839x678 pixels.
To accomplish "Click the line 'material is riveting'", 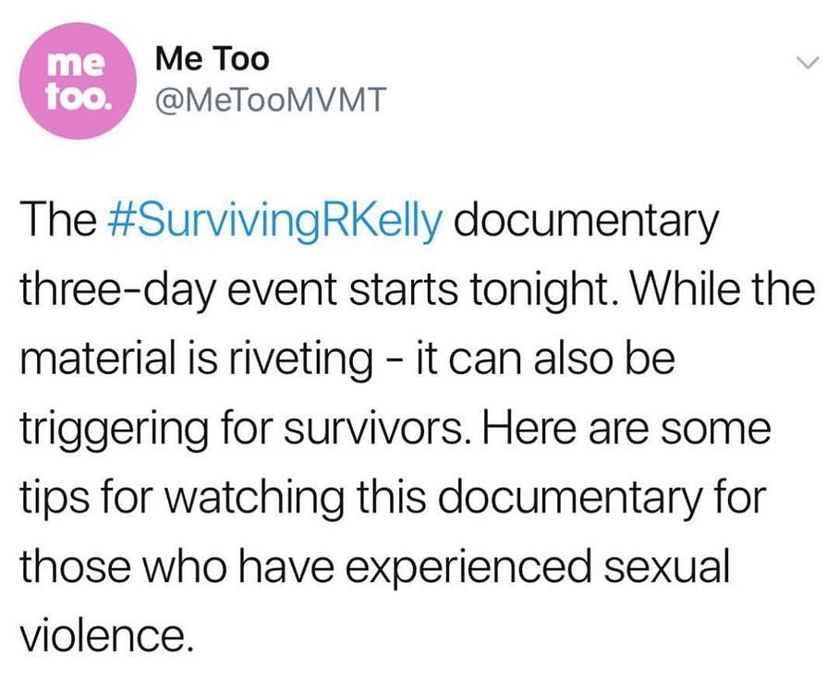I will coord(347,358).
